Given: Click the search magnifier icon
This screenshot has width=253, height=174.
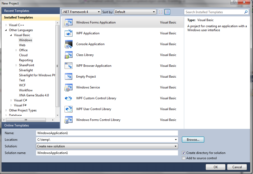Looking at the screenshot, I should pos(246,12).
